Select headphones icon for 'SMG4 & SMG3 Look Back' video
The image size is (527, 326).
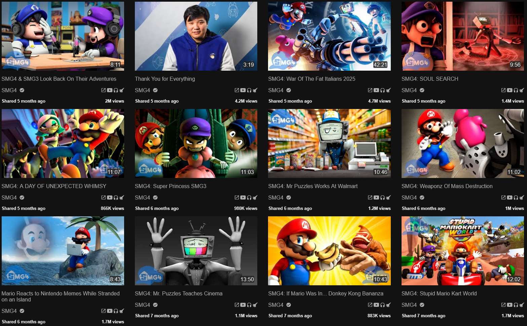116,90
